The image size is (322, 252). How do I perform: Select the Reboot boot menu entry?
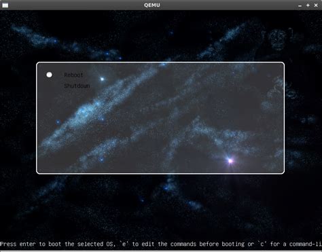pyautogui.click(x=73, y=75)
